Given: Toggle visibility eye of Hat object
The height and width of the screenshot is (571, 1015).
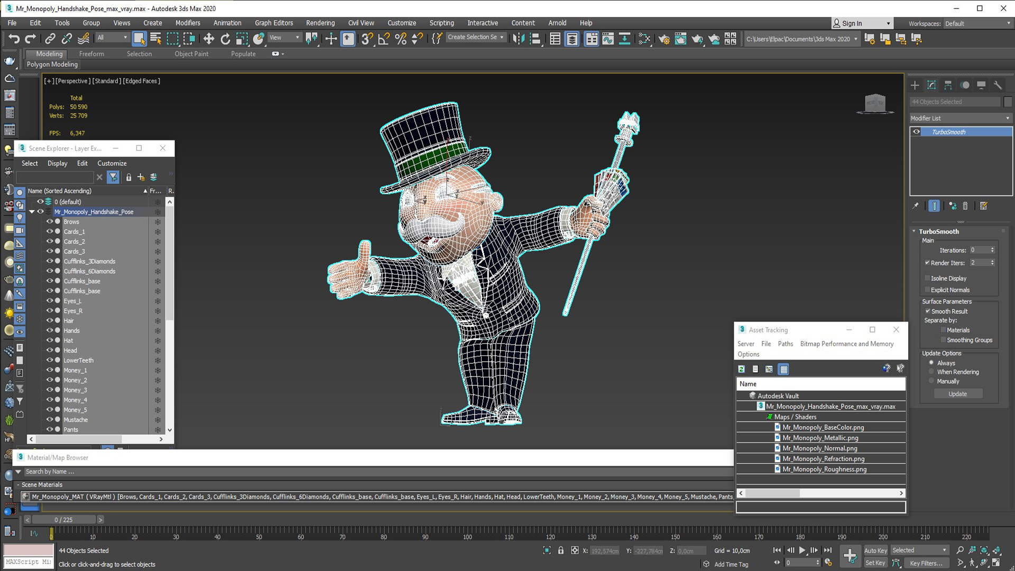Looking at the screenshot, I should click(x=49, y=340).
